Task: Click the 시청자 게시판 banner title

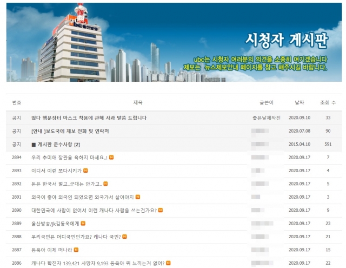Action: pos(287,41)
